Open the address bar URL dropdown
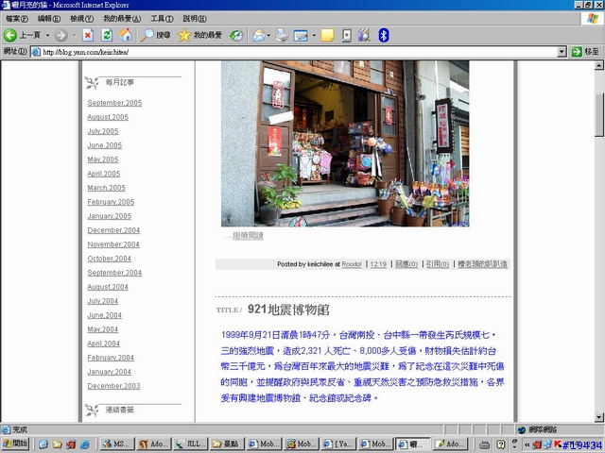Screen dimensions: 605x453 [x=562, y=52]
